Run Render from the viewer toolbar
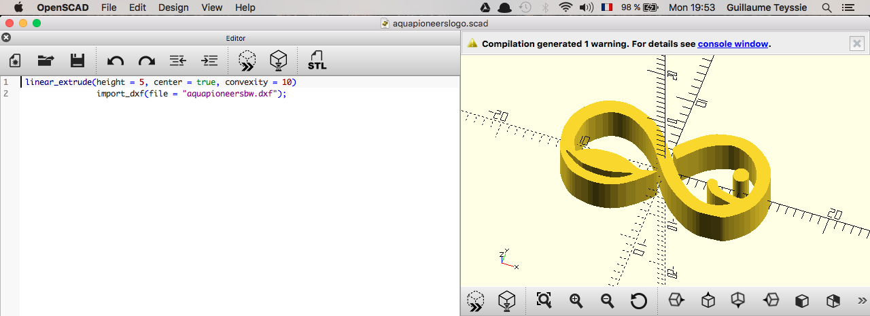 [x=506, y=301]
